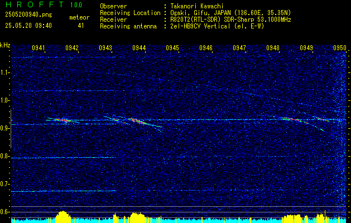Click location Ogaki, Gifu, JAPAN coordinates
This screenshot has height=223, width=351.
tap(230, 13)
